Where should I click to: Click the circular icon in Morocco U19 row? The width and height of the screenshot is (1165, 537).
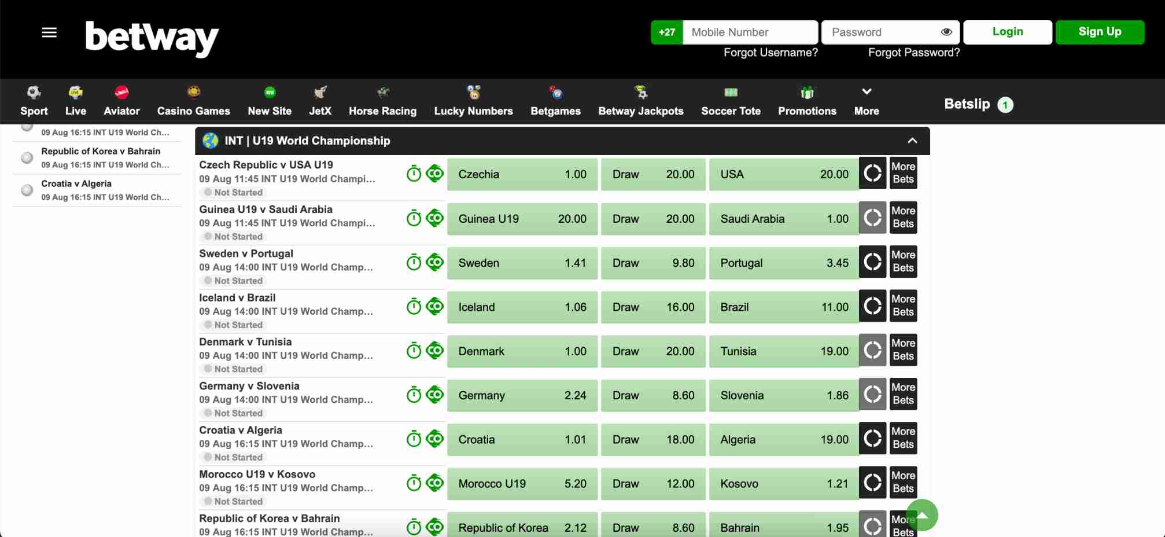click(x=872, y=482)
